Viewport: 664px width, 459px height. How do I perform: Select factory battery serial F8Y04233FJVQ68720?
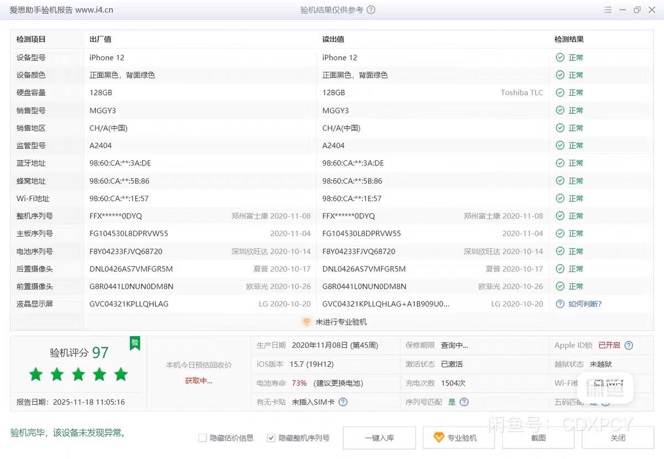click(126, 251)
